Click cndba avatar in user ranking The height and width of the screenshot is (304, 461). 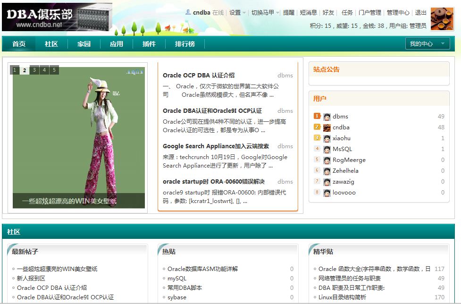(327, 127)
